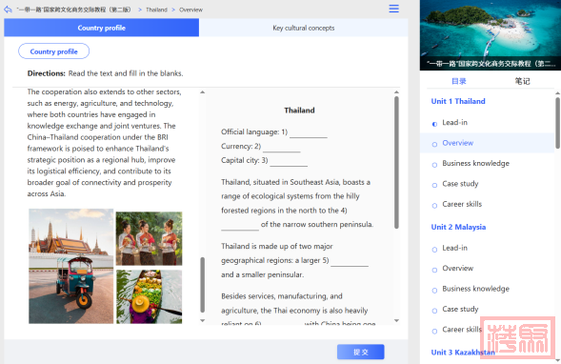Click Overview in the breadcrumb
The height and width of the screenshot is (364, 561).
coord(190,10)
